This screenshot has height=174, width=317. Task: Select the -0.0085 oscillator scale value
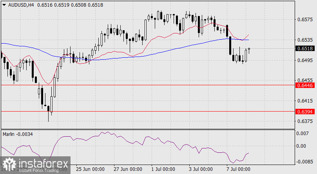304,162
